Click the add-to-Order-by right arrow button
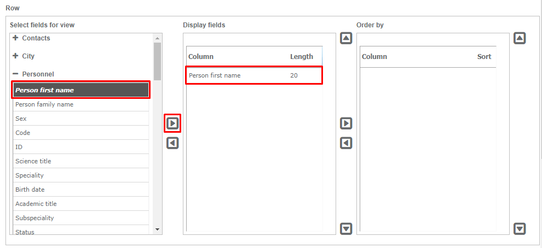Screen dimensions: 542x248 coord(346,123)
